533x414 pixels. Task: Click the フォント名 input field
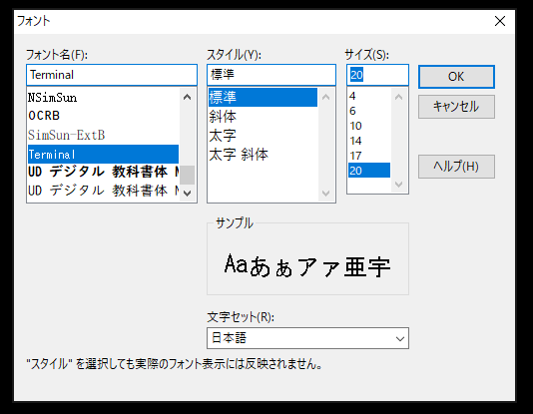point(112,75)
